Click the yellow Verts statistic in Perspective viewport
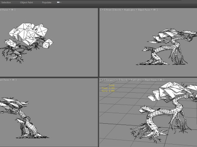This screenshot has height=147, width=197. 108,91
